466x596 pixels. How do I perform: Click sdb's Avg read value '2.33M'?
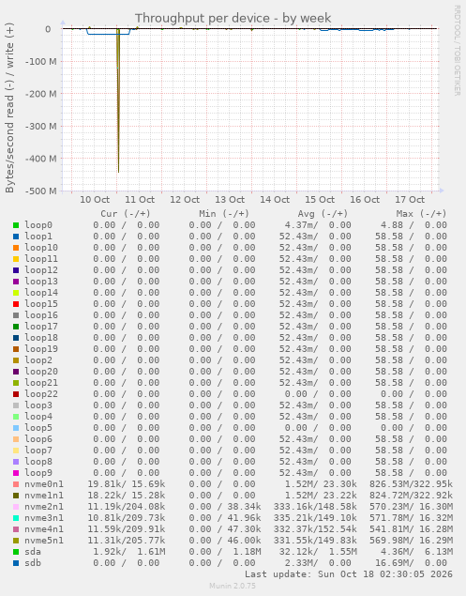301,563
